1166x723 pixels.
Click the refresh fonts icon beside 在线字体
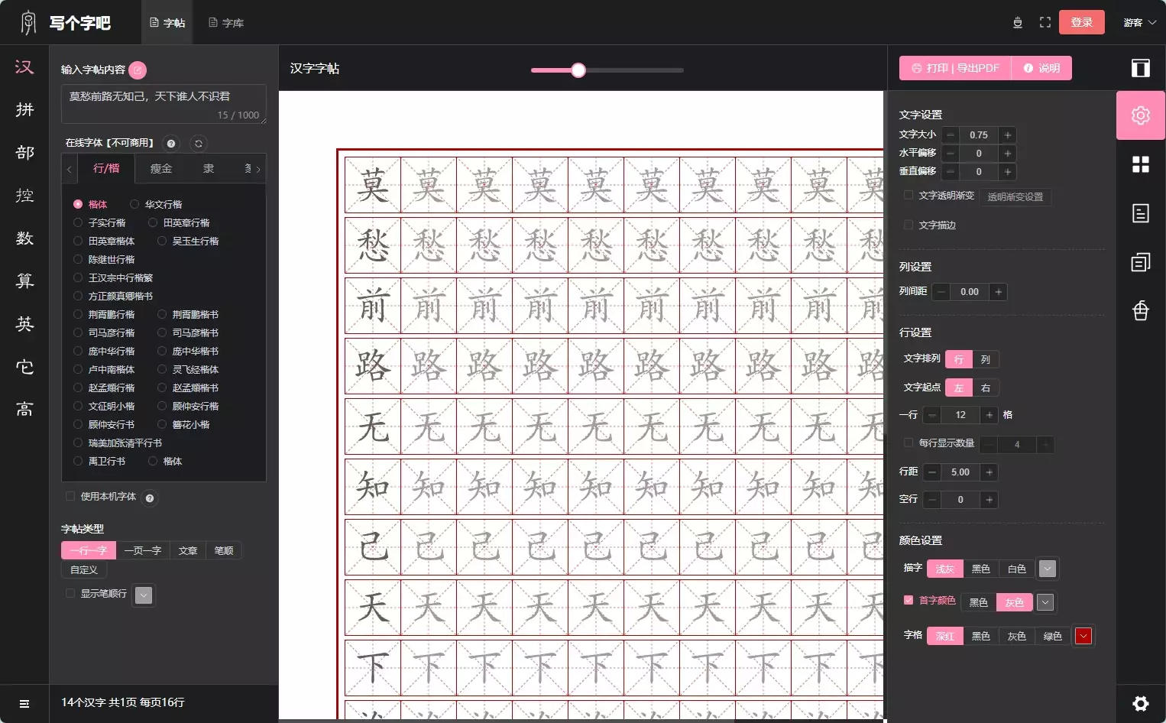[199, 144]
